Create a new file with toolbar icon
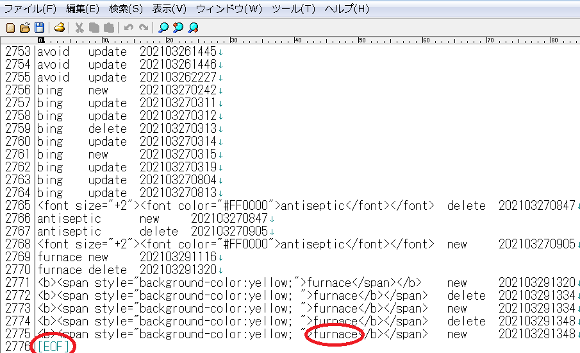The image size is (580, 353). point(11,28)
